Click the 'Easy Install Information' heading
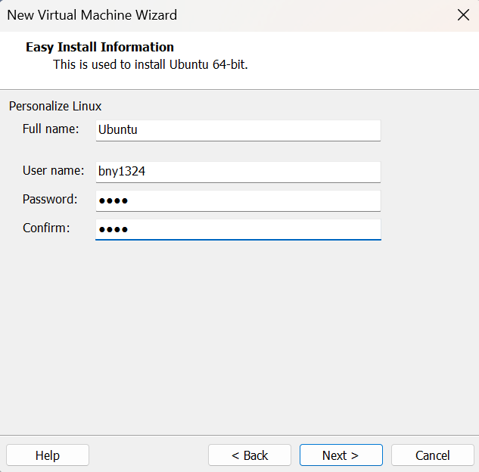Screen dimensions: 479x472 100,47
